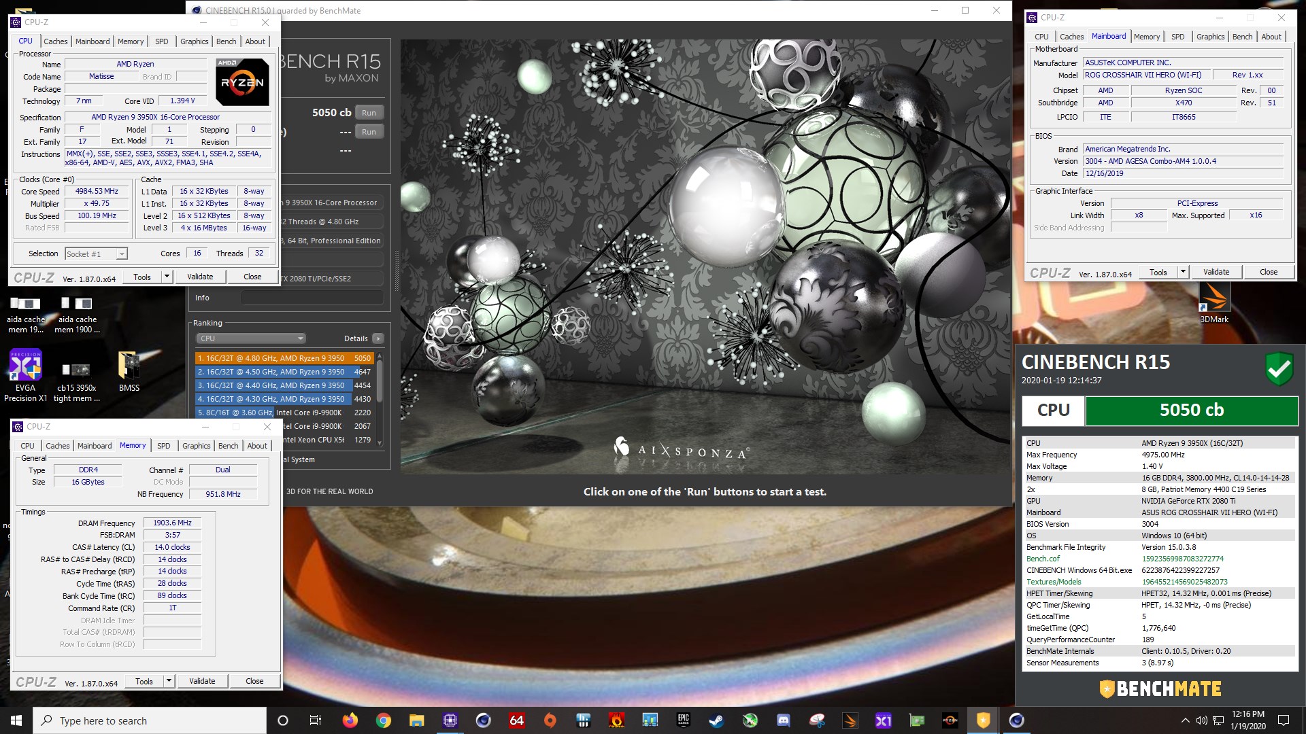Open the CPU ranking dropdown in Cinebench

pos(250,338)
